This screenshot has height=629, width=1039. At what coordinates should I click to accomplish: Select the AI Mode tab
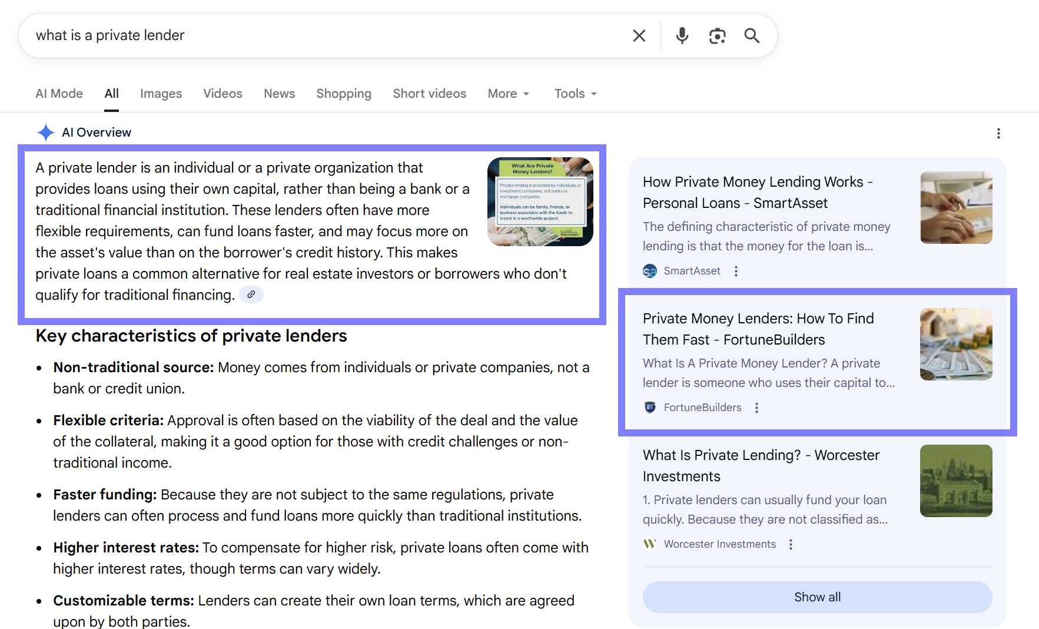[x=59, y=93]
